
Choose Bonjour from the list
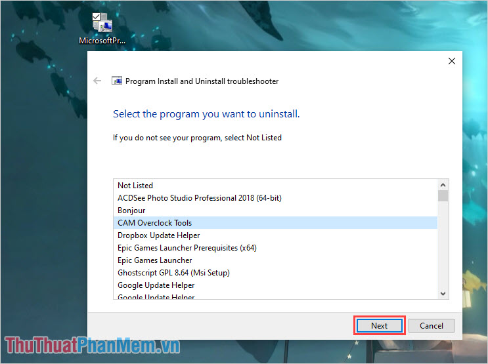(275, 210)
